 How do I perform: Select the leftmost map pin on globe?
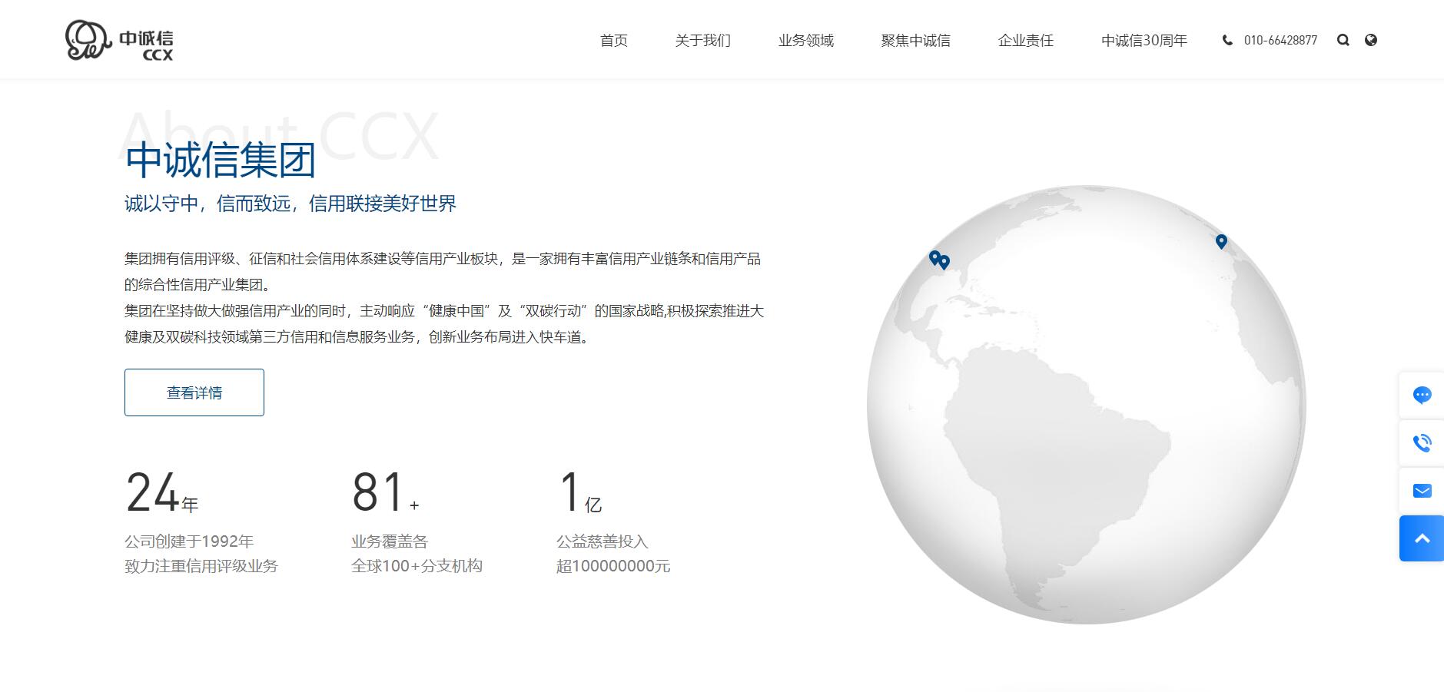pyautogui.click(x=934, y=257)
